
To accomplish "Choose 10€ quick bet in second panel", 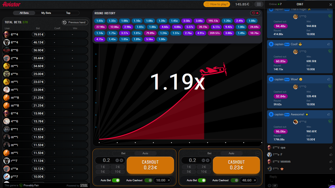I will [x=204, y=171].
